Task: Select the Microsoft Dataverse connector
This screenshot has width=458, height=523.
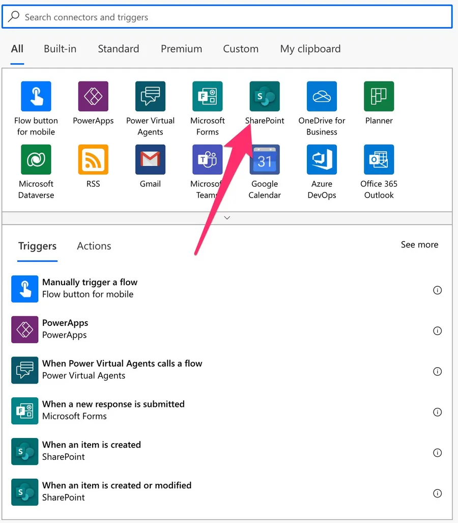Action: [36, 159]
